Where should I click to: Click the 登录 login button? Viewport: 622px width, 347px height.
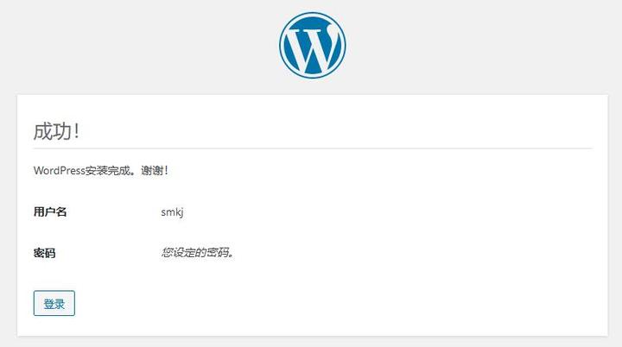54,304
